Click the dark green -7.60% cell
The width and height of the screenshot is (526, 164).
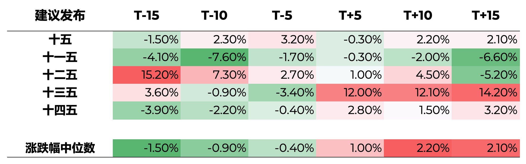tap(214, 57)
